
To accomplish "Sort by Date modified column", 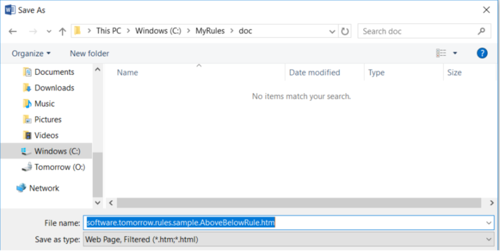I will pos(315,73).
